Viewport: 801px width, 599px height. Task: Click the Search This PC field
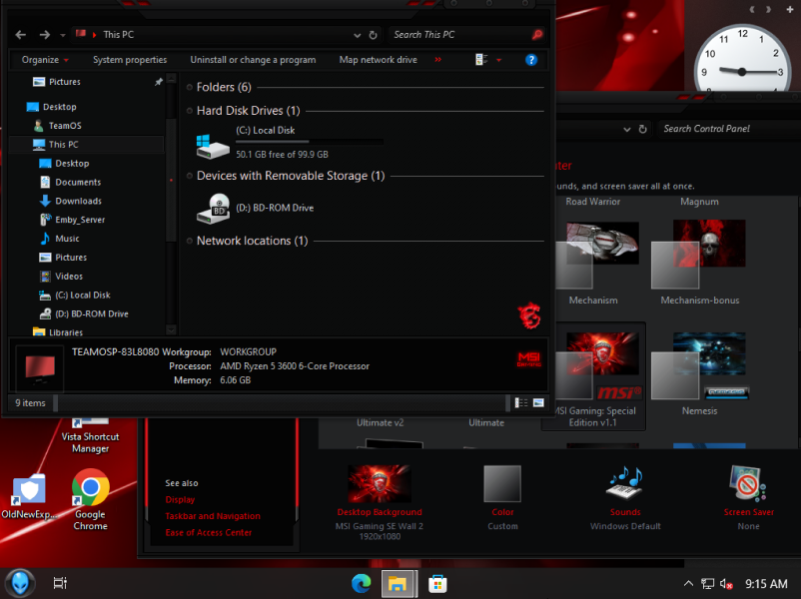[459, 35]
